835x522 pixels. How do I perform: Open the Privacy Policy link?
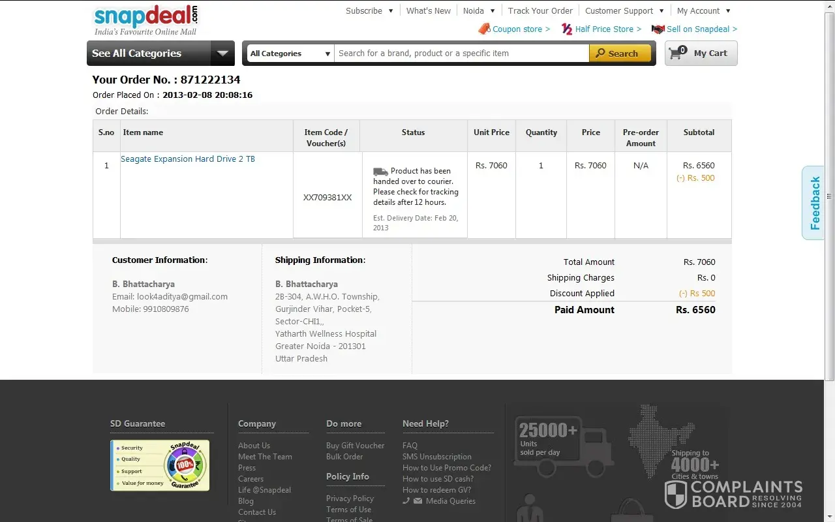point(350,499)
